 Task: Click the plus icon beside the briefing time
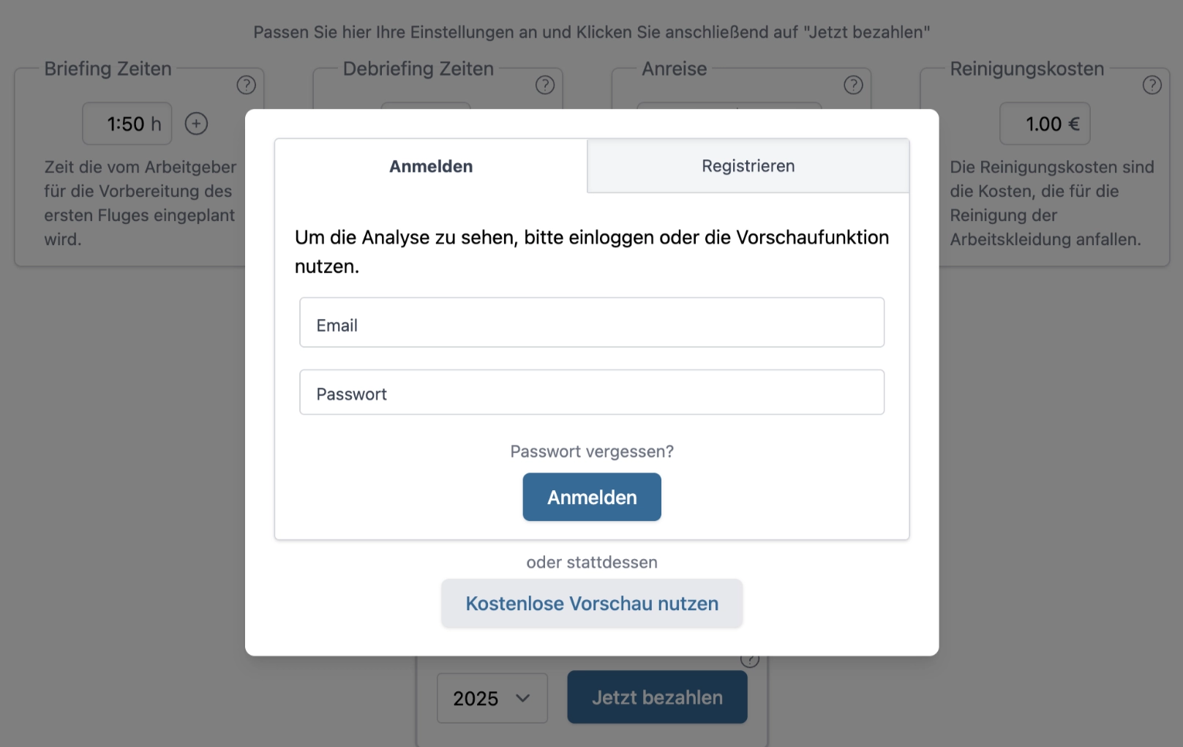point(196,124)
